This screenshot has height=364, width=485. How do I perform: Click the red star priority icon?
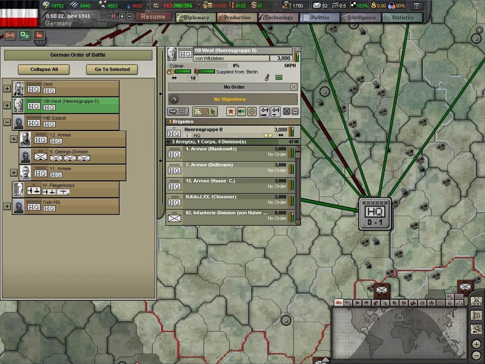coord(230,112)
